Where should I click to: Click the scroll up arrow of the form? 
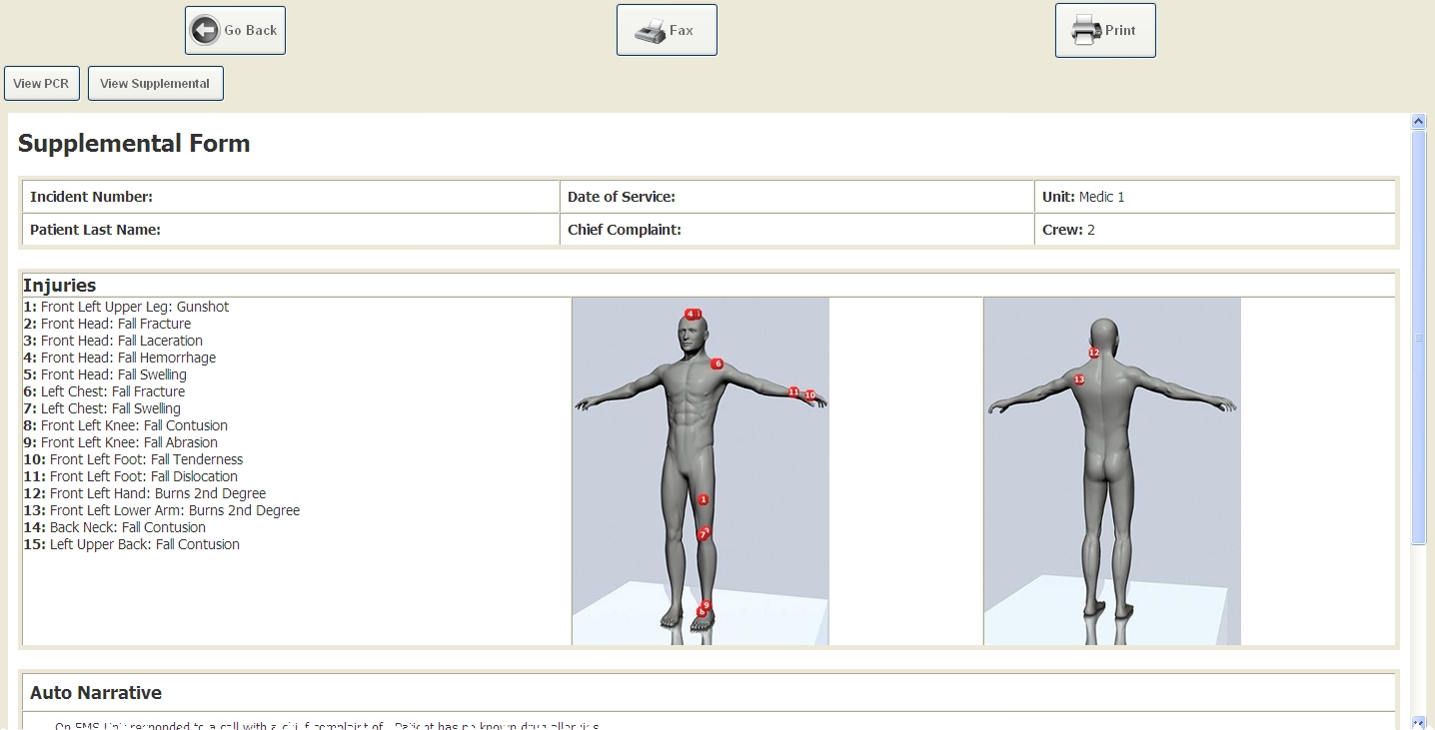tap(1418, 122)
